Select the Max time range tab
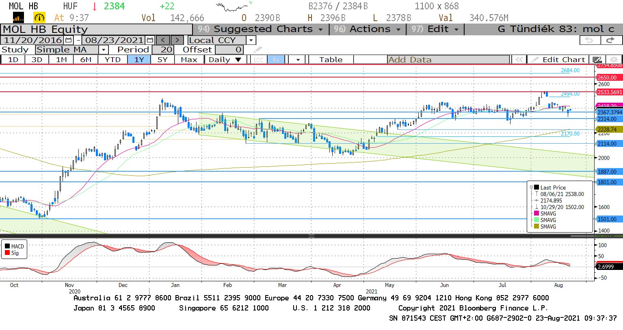The width and height of the screenshot is (623, 330). [x=189, y=60]
